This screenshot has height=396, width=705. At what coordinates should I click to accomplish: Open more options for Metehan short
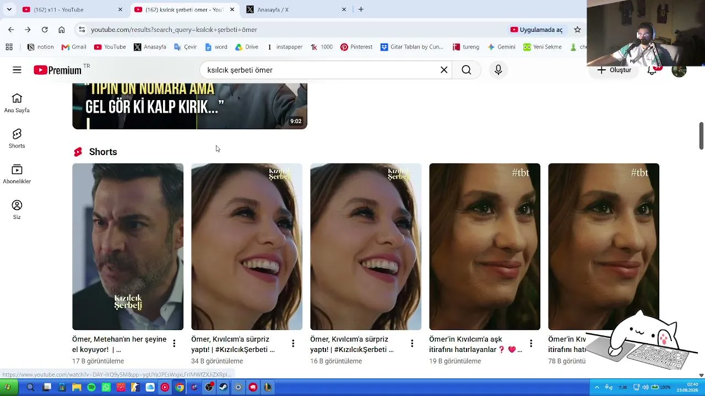click(174, 344)
